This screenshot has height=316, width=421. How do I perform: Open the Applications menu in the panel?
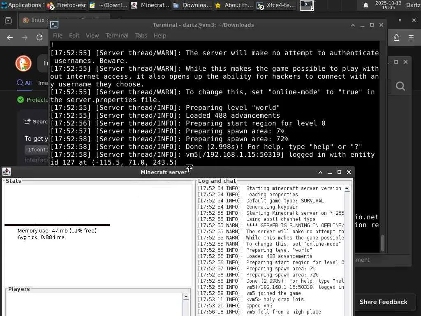(22, 5)
